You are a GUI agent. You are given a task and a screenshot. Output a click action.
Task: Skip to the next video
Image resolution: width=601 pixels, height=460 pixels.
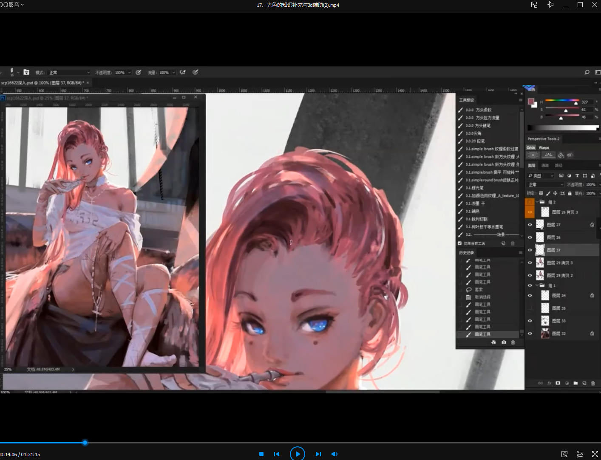coord(318,454)
